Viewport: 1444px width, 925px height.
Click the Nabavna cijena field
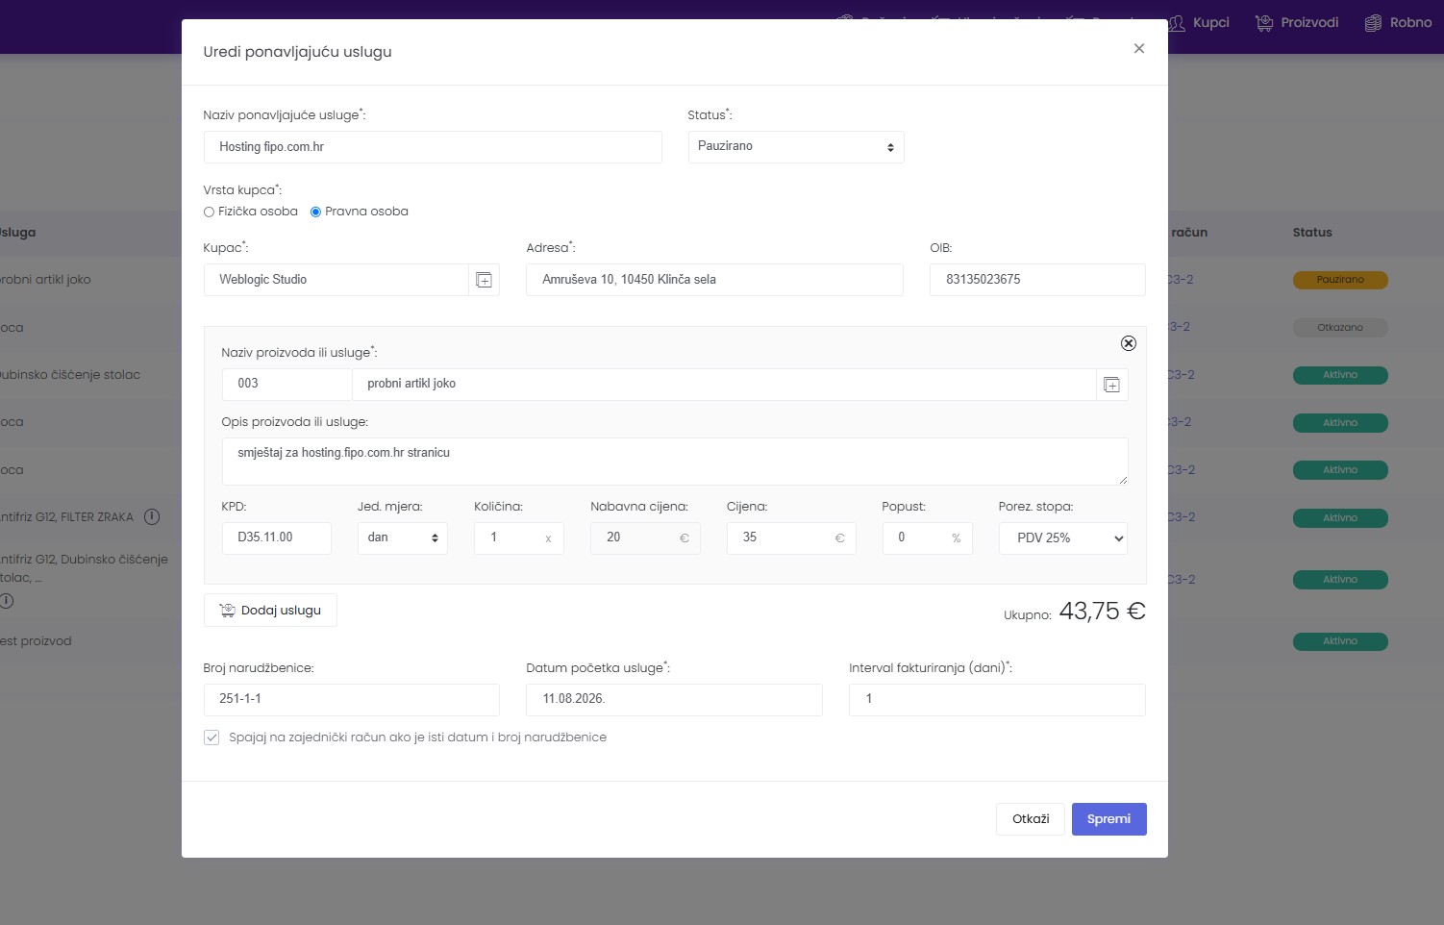[645, 537]
